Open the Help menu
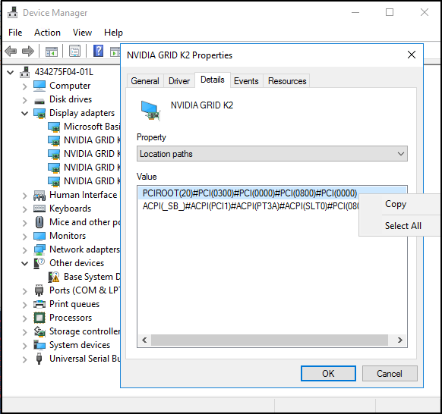This screenshot has width=442, height=414. (113, 33)
